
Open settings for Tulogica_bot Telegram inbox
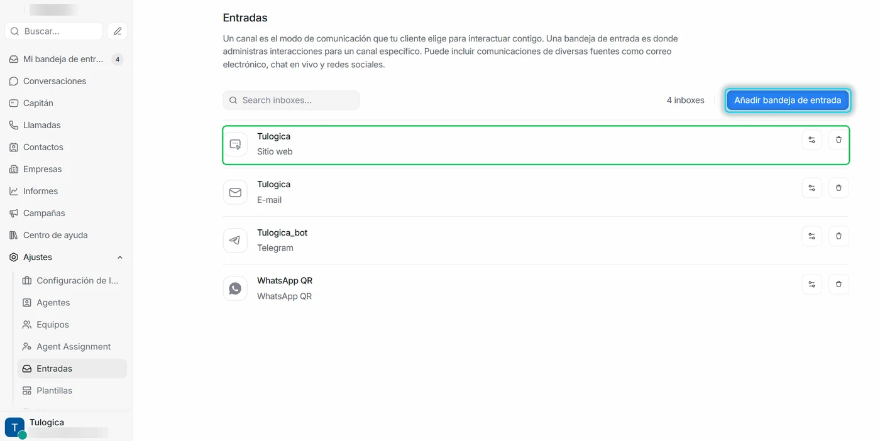coord(811,236)
